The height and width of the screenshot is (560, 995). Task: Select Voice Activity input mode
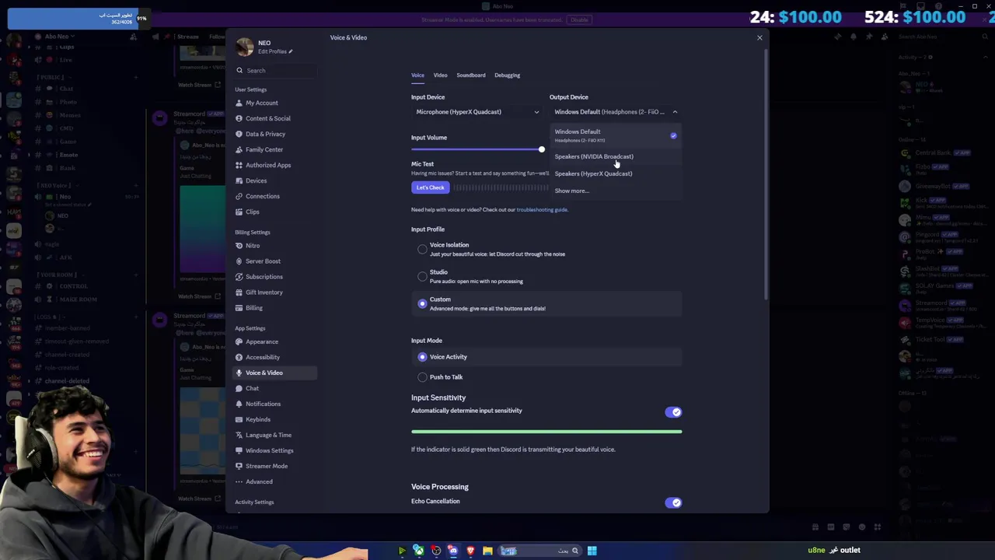[x=422, y=357]
